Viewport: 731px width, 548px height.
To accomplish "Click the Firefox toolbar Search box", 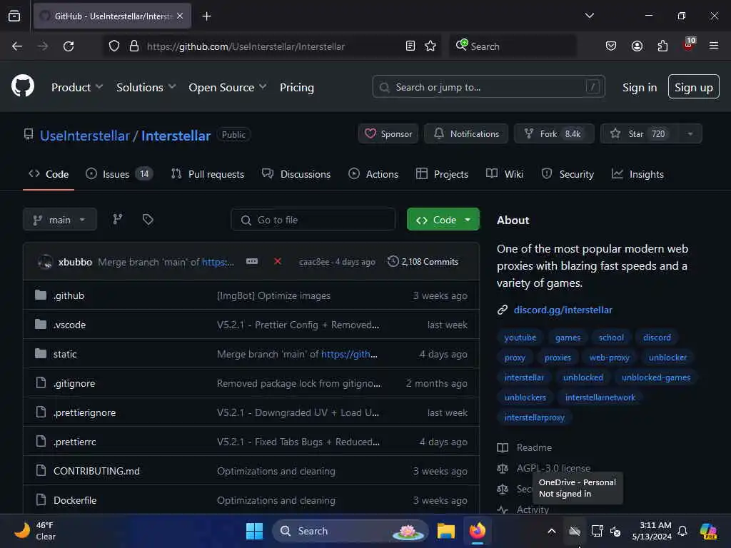I will click(x=513, y=46).
